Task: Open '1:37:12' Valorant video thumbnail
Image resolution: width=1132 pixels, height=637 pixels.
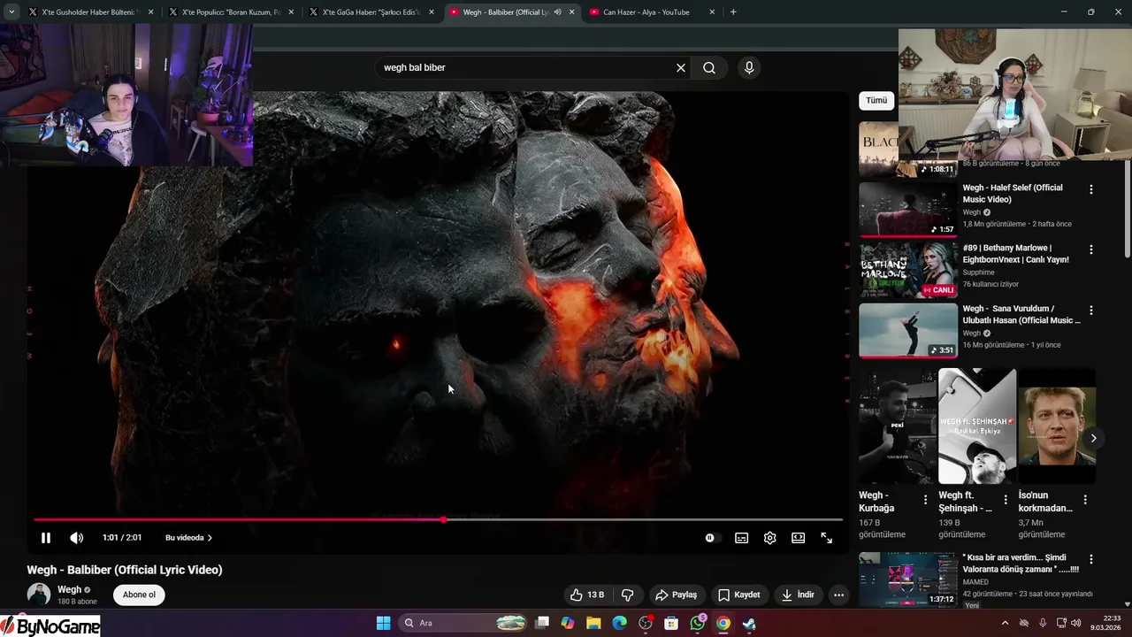Action: coord(908,579)
